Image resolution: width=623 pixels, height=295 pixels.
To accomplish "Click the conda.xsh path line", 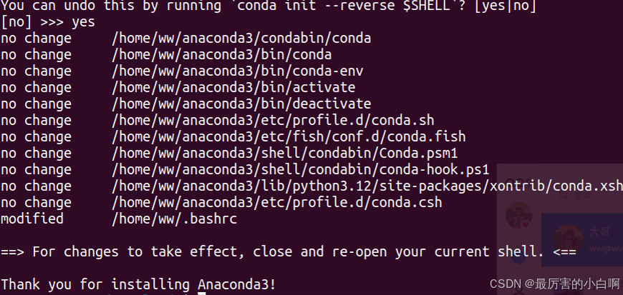I will point(367,186).
